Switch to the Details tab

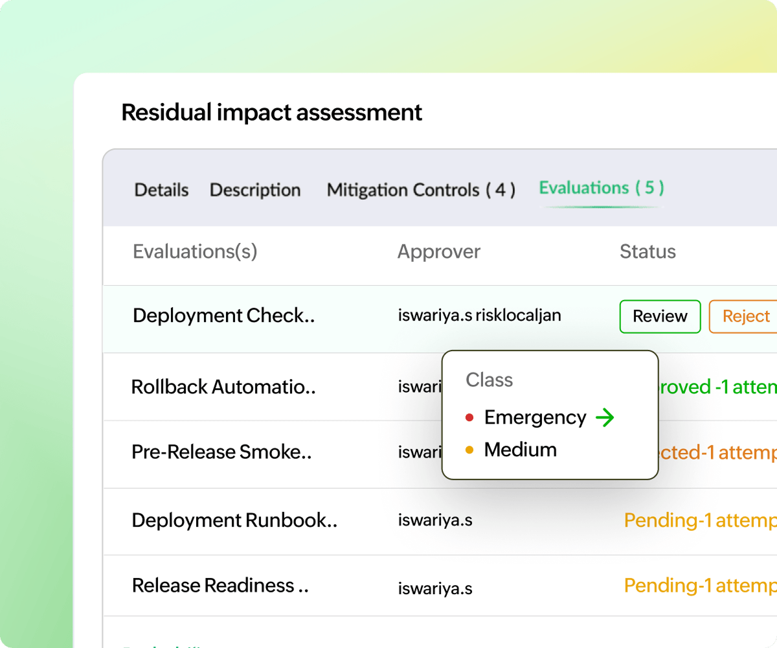point(161,190)
